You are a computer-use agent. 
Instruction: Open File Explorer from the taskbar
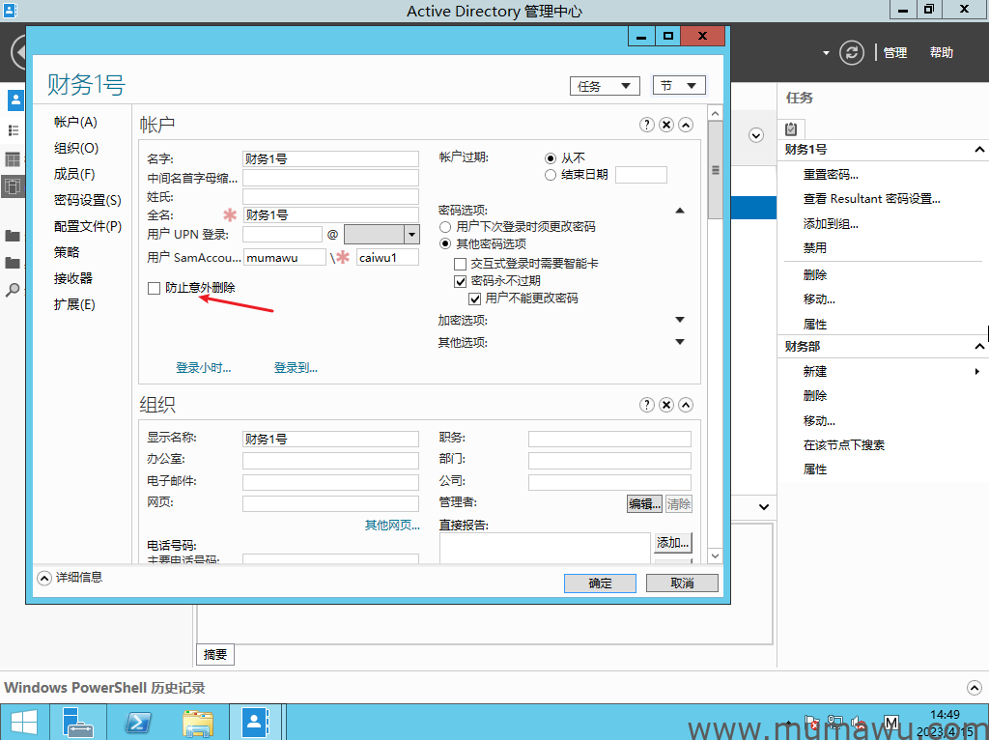click(197, 723)
